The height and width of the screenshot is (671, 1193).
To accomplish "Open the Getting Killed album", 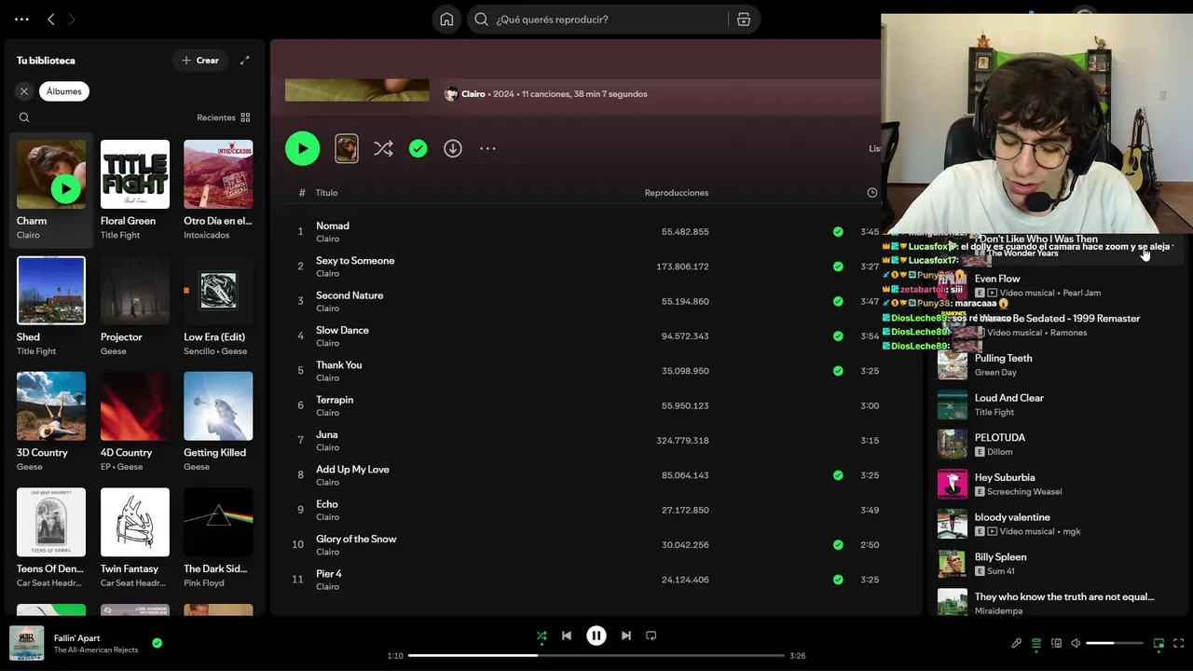I will click(218, 421).
